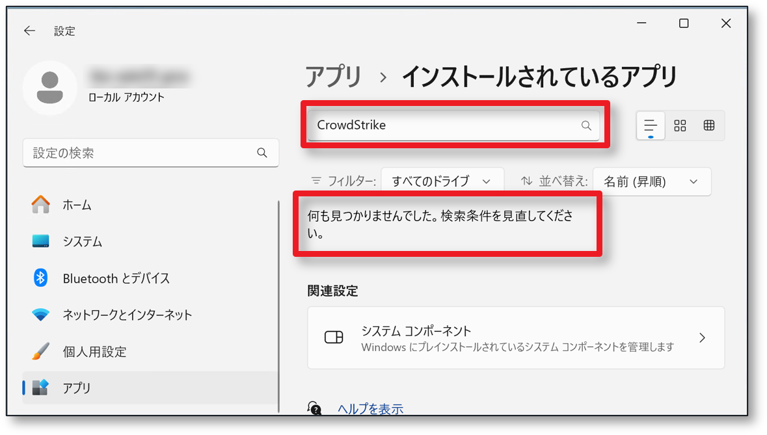Close the 設定 window
The image size is (767, 435).
726,23
